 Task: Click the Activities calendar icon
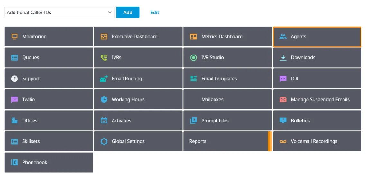click(x=104, y=121)
